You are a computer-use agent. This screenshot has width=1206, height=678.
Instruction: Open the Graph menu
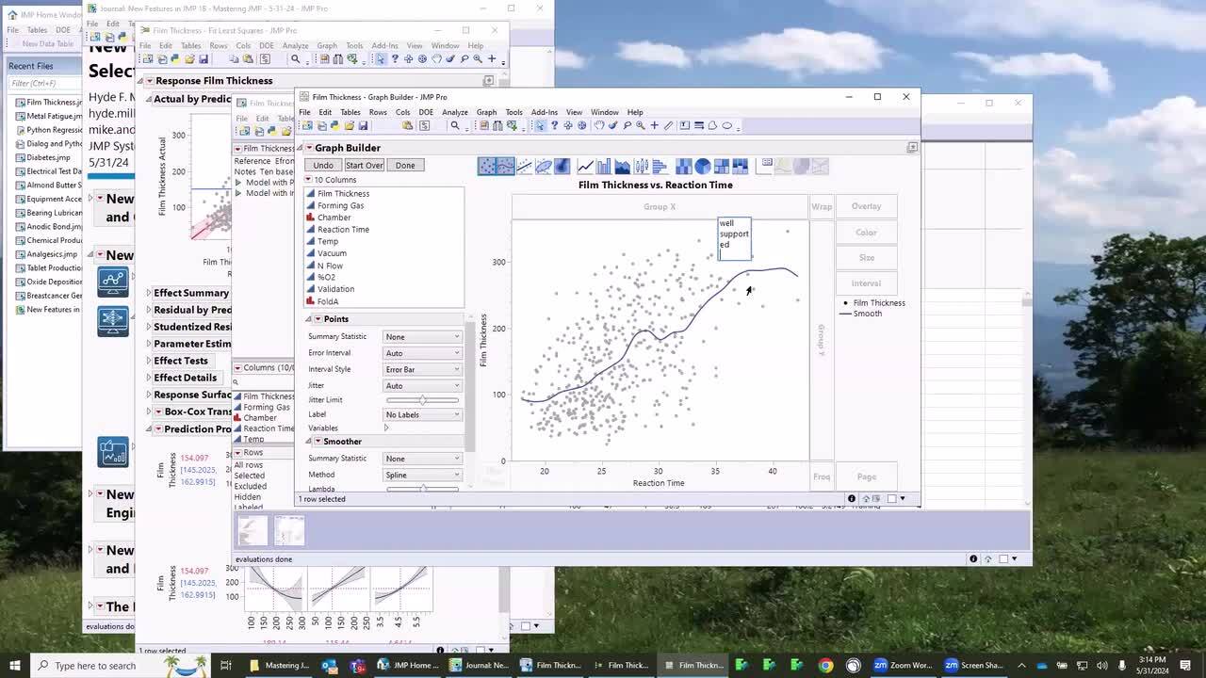click(x=486, y=112)
